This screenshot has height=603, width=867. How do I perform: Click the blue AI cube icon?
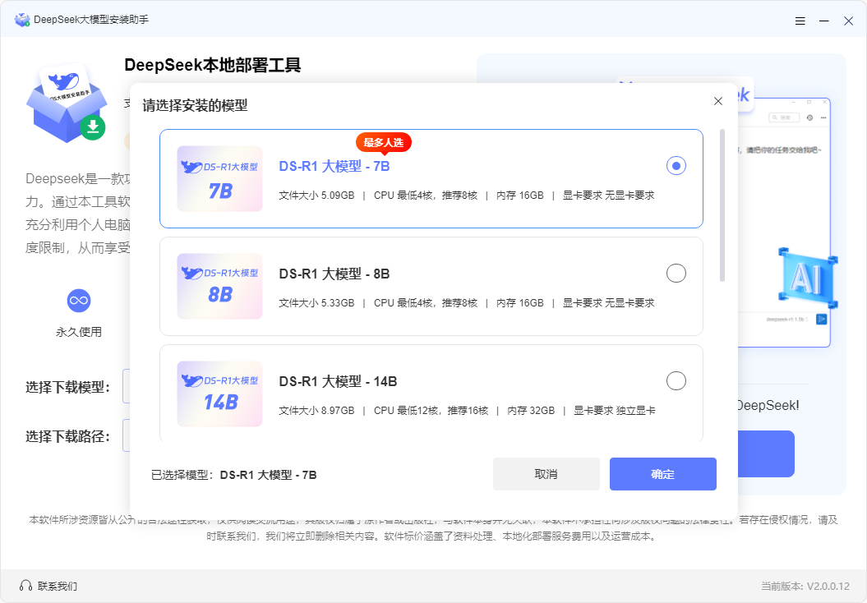(807, 278)
